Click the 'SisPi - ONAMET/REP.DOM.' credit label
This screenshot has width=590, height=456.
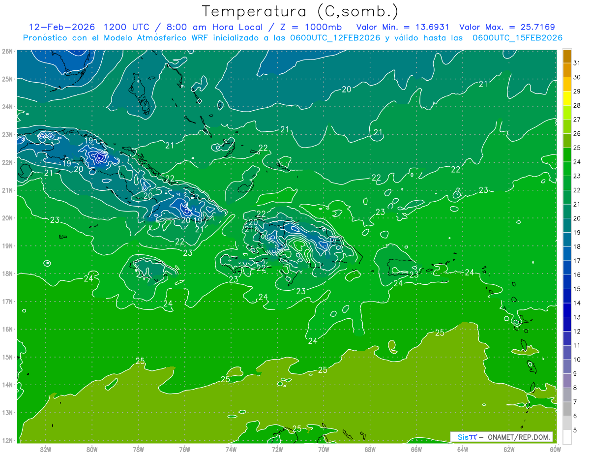[x=501, y=437]
